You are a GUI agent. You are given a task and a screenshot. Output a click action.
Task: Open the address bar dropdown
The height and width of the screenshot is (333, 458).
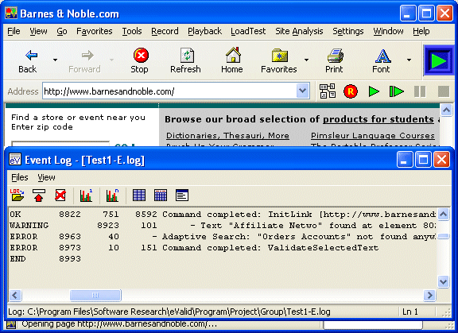pyautogui.click(x=303, y=91)
